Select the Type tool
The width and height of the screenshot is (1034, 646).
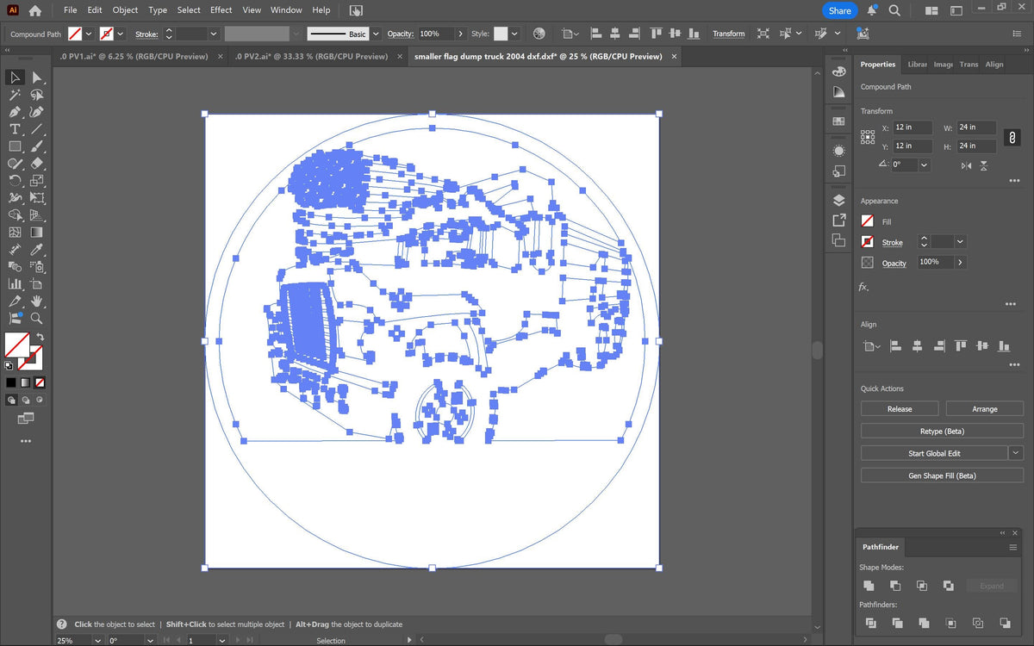point(15,129)
